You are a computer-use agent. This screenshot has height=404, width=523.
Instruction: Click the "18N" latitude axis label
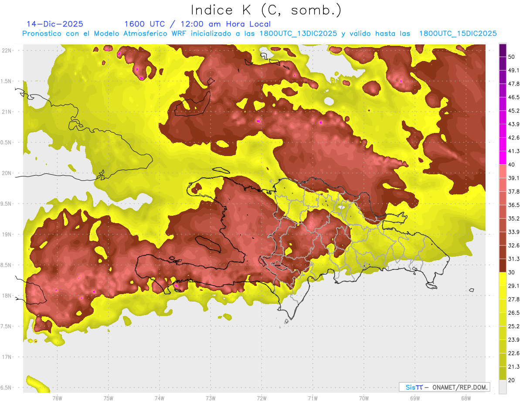tap(7, 295)
